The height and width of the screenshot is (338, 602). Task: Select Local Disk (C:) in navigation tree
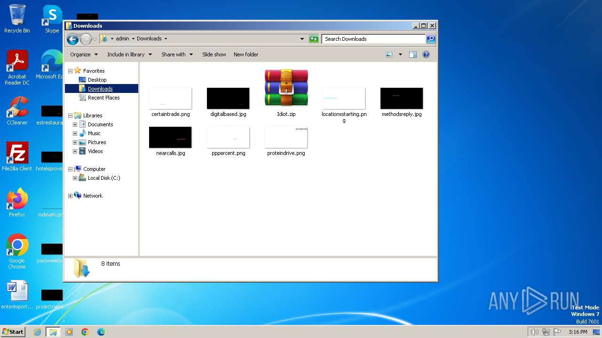(x=104, y=178)
